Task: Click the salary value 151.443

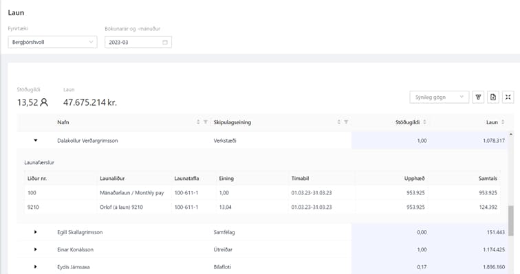Action: click(496, 232)
